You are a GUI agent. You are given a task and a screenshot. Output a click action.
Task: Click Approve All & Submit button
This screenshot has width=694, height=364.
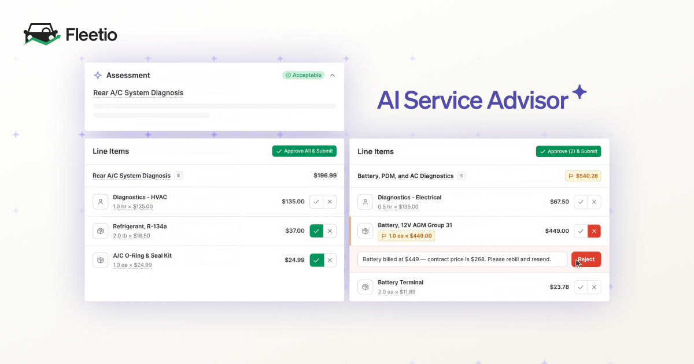(x=304, y=151)
